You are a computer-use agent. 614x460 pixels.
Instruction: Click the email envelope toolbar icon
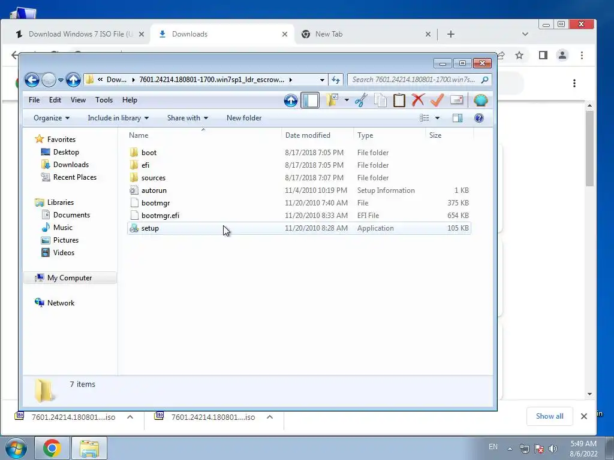(x=456, y=101)
